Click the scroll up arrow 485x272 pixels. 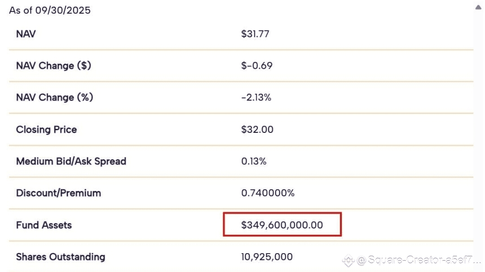click(x=478, y=7)
